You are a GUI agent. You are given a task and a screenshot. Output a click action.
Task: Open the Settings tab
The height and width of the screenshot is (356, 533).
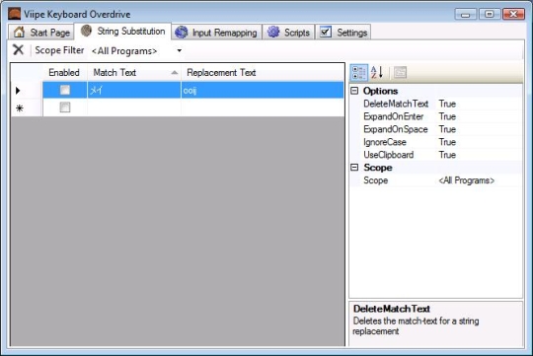pos(343,33)
